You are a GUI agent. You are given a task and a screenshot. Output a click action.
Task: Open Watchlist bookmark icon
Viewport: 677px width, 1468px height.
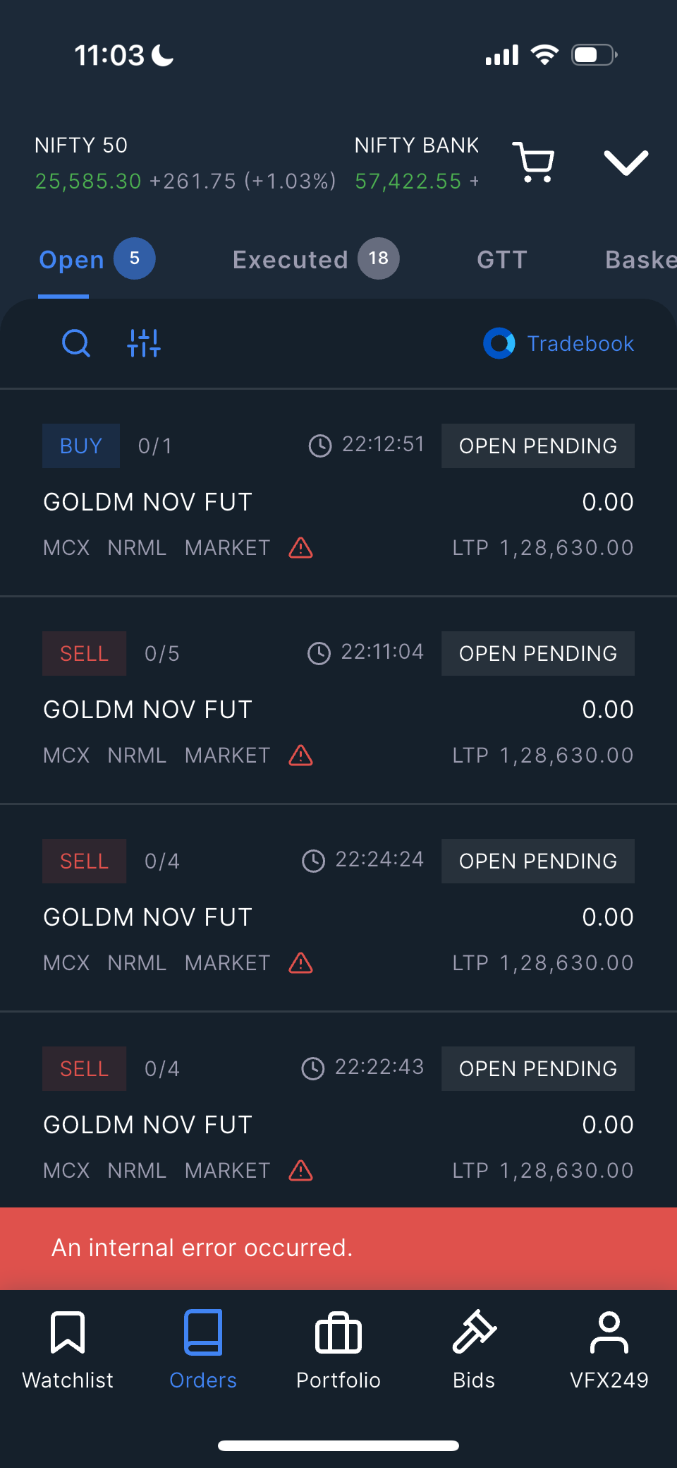click(68, 1333)
